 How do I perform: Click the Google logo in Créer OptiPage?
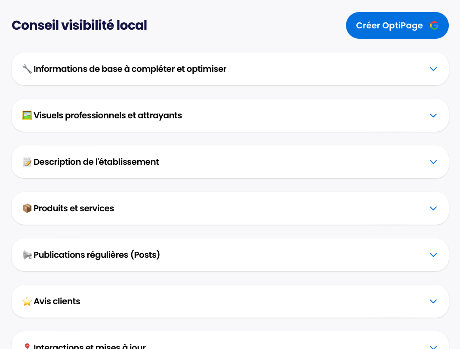tap(434, 25)
